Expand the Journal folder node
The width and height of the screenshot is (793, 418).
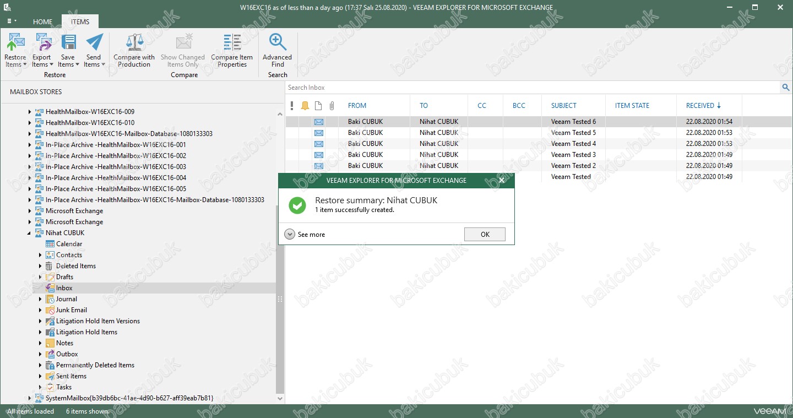coord(40,299)
